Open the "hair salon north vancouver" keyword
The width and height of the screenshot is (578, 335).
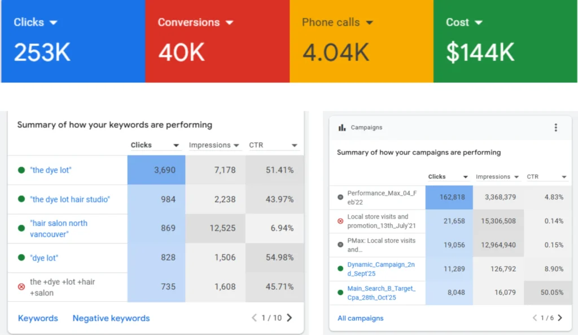click(x=59, y=228)
